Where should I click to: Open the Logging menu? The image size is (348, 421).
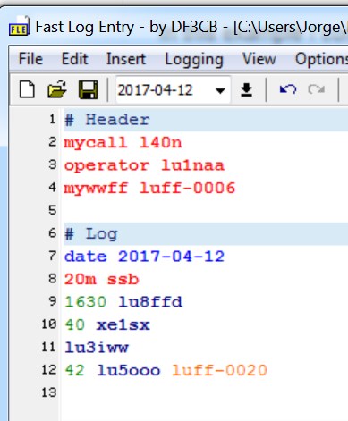coord(194,59)
